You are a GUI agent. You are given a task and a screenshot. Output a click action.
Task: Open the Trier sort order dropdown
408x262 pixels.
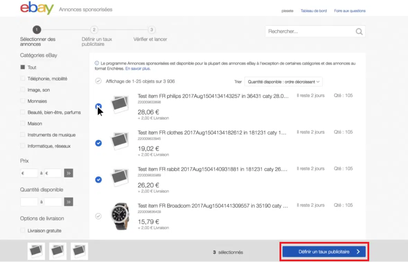(283, 82)
